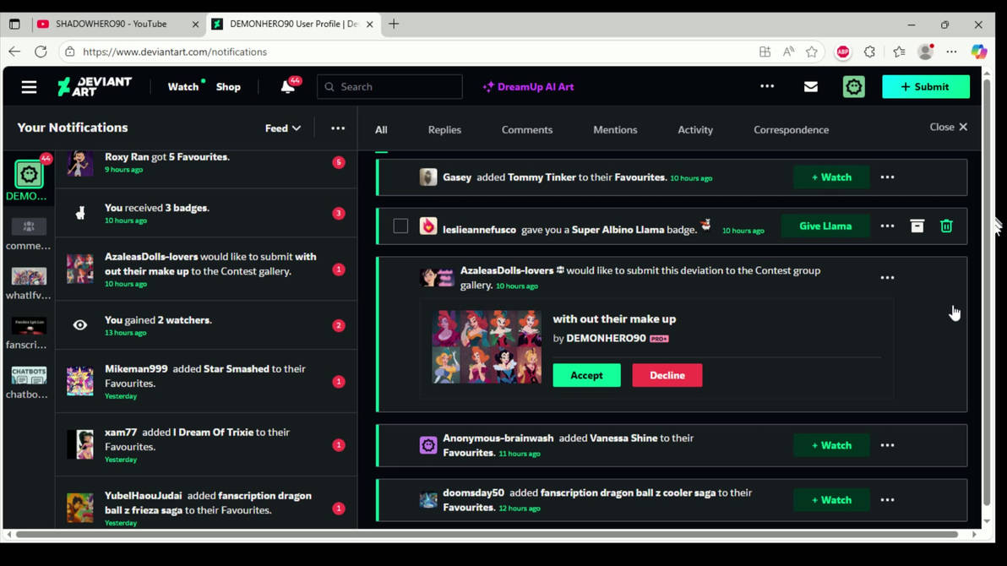Viewport: 1007px width, 566px height.
Task: Watch doomsday50
Action: (x=831, y=500)
